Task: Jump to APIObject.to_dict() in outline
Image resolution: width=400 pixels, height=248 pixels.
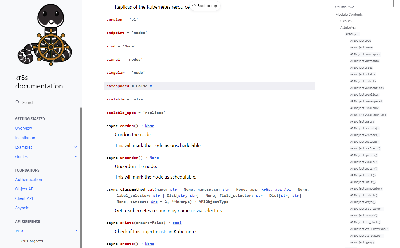Action: coord(365,222)
